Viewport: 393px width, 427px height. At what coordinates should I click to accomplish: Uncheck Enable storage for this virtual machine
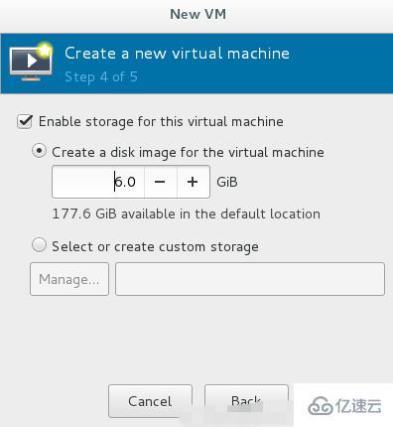click(25, 121)
